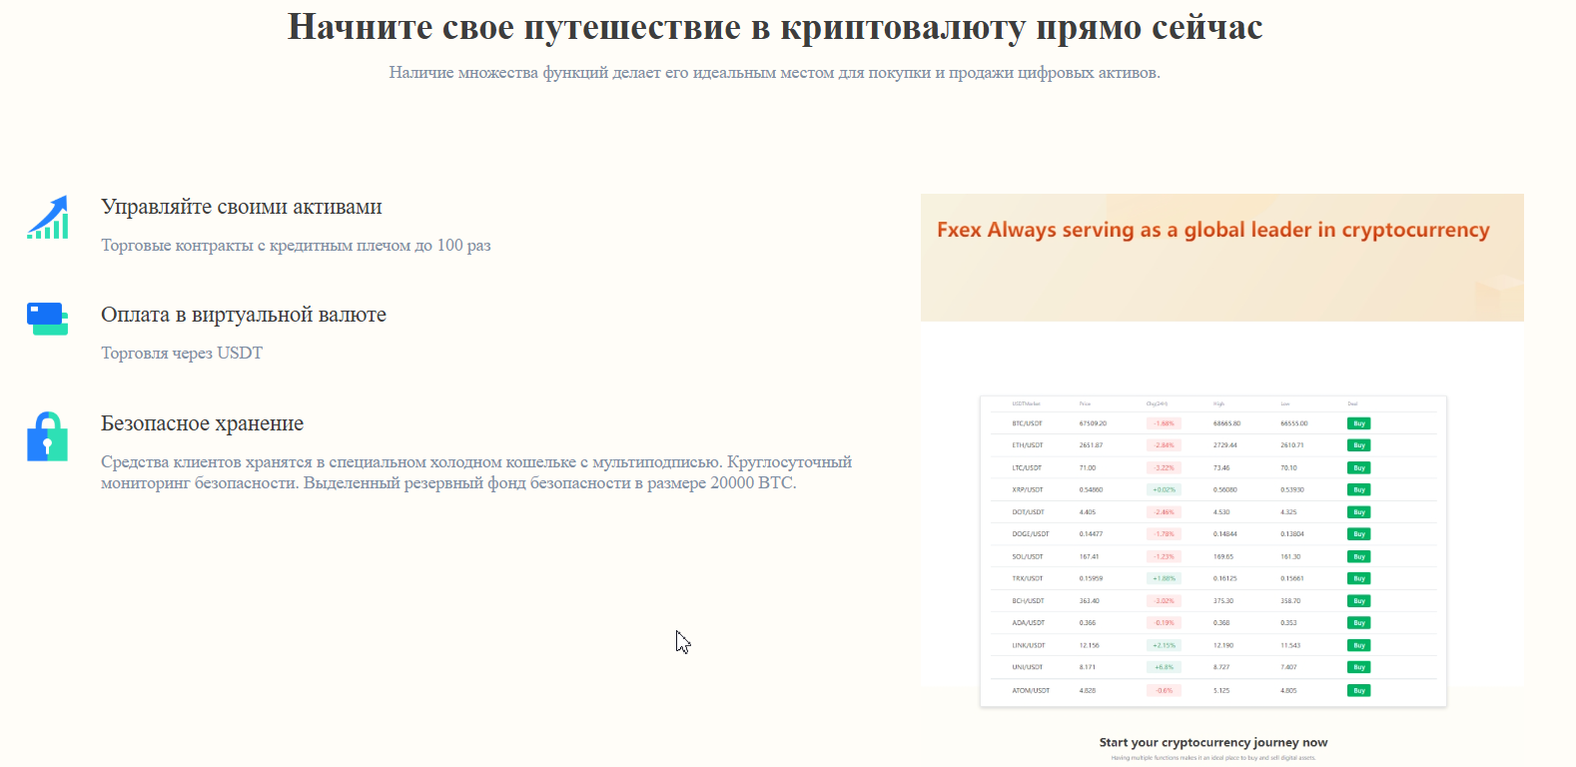
Task: Click the +1.88% change badge
Action: pos(1164,578)
